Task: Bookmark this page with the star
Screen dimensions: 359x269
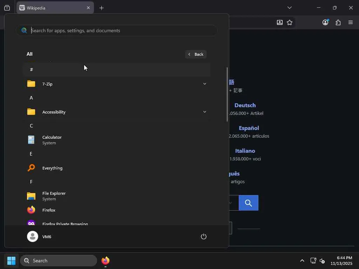Action: 290,22
